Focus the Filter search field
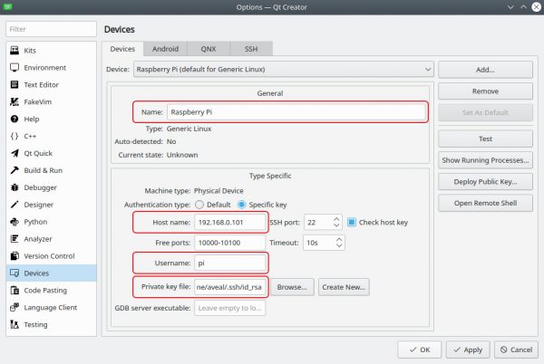The height and width of the screenshot is (364, 544). [51, 29]
